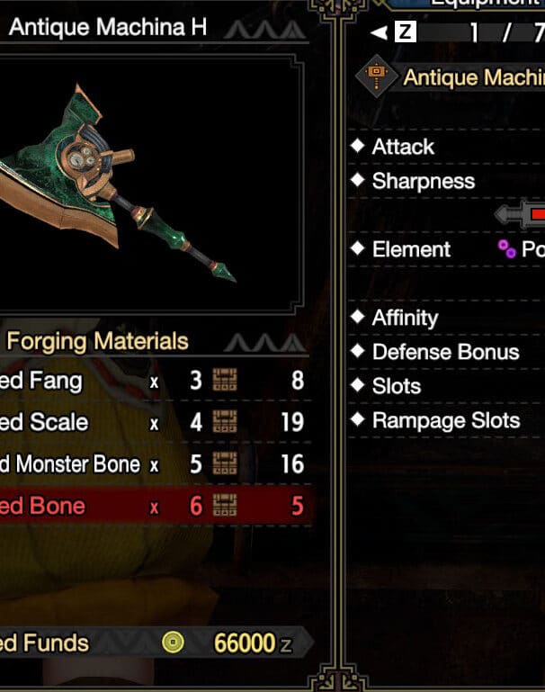Click the Z key prompt icon
This screenshot has height=692, width=545.
click(x=406, y=31)
